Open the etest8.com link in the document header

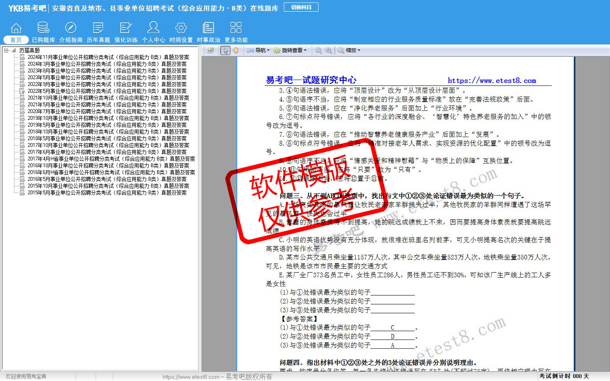[x=492, y=80]
